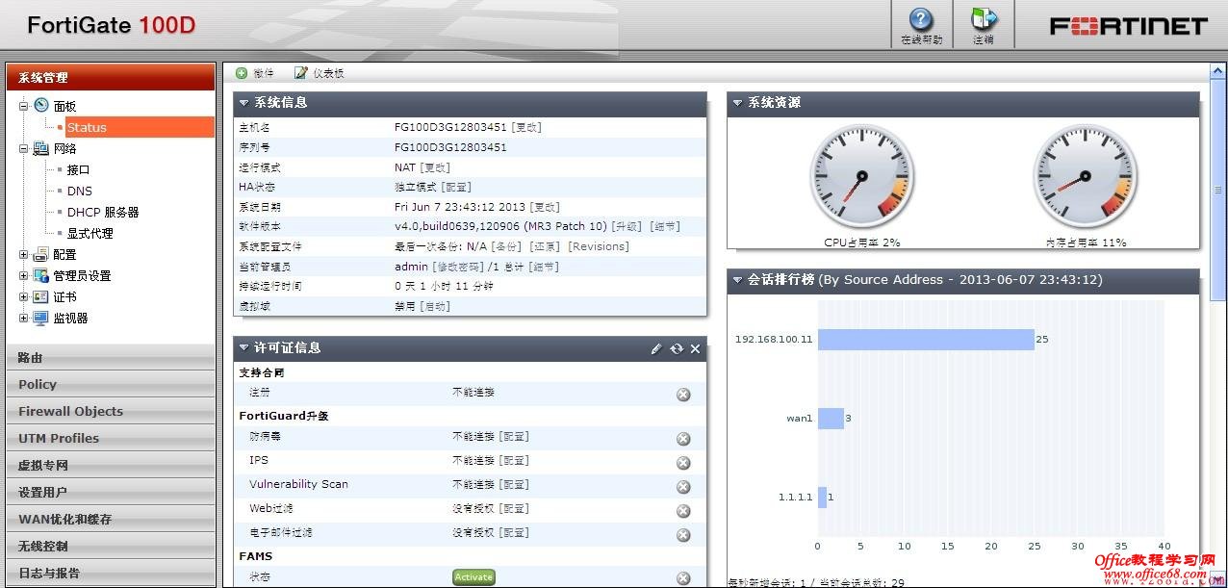This screenshot has height=588, width=1228.
Task: Click 启动 link for virtual domain
Action: click(x=435, y=306)
